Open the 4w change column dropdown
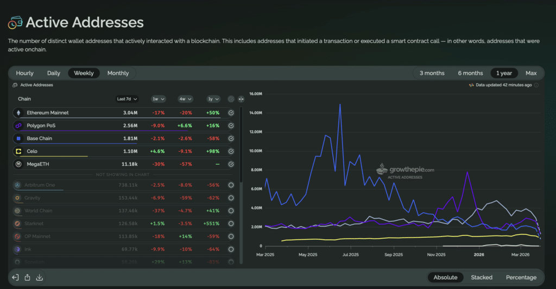556x289 pixels. [x=185, y=99]
